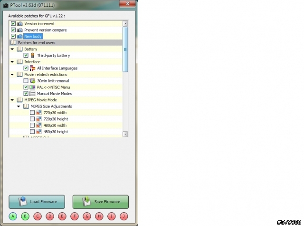Image resolution: width=304 pixels, height=226 pixels.
Task: Select preset slot F button
Action: click(x=75, y=216)
